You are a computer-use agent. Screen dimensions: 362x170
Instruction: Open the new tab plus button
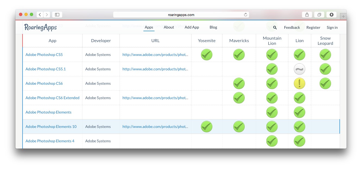pos(343,16)
